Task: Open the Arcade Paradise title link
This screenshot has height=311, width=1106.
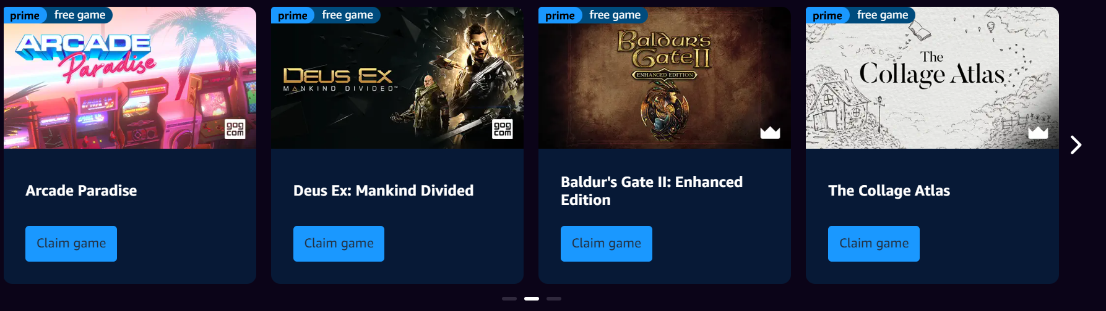Action: [x=81, y=191]
